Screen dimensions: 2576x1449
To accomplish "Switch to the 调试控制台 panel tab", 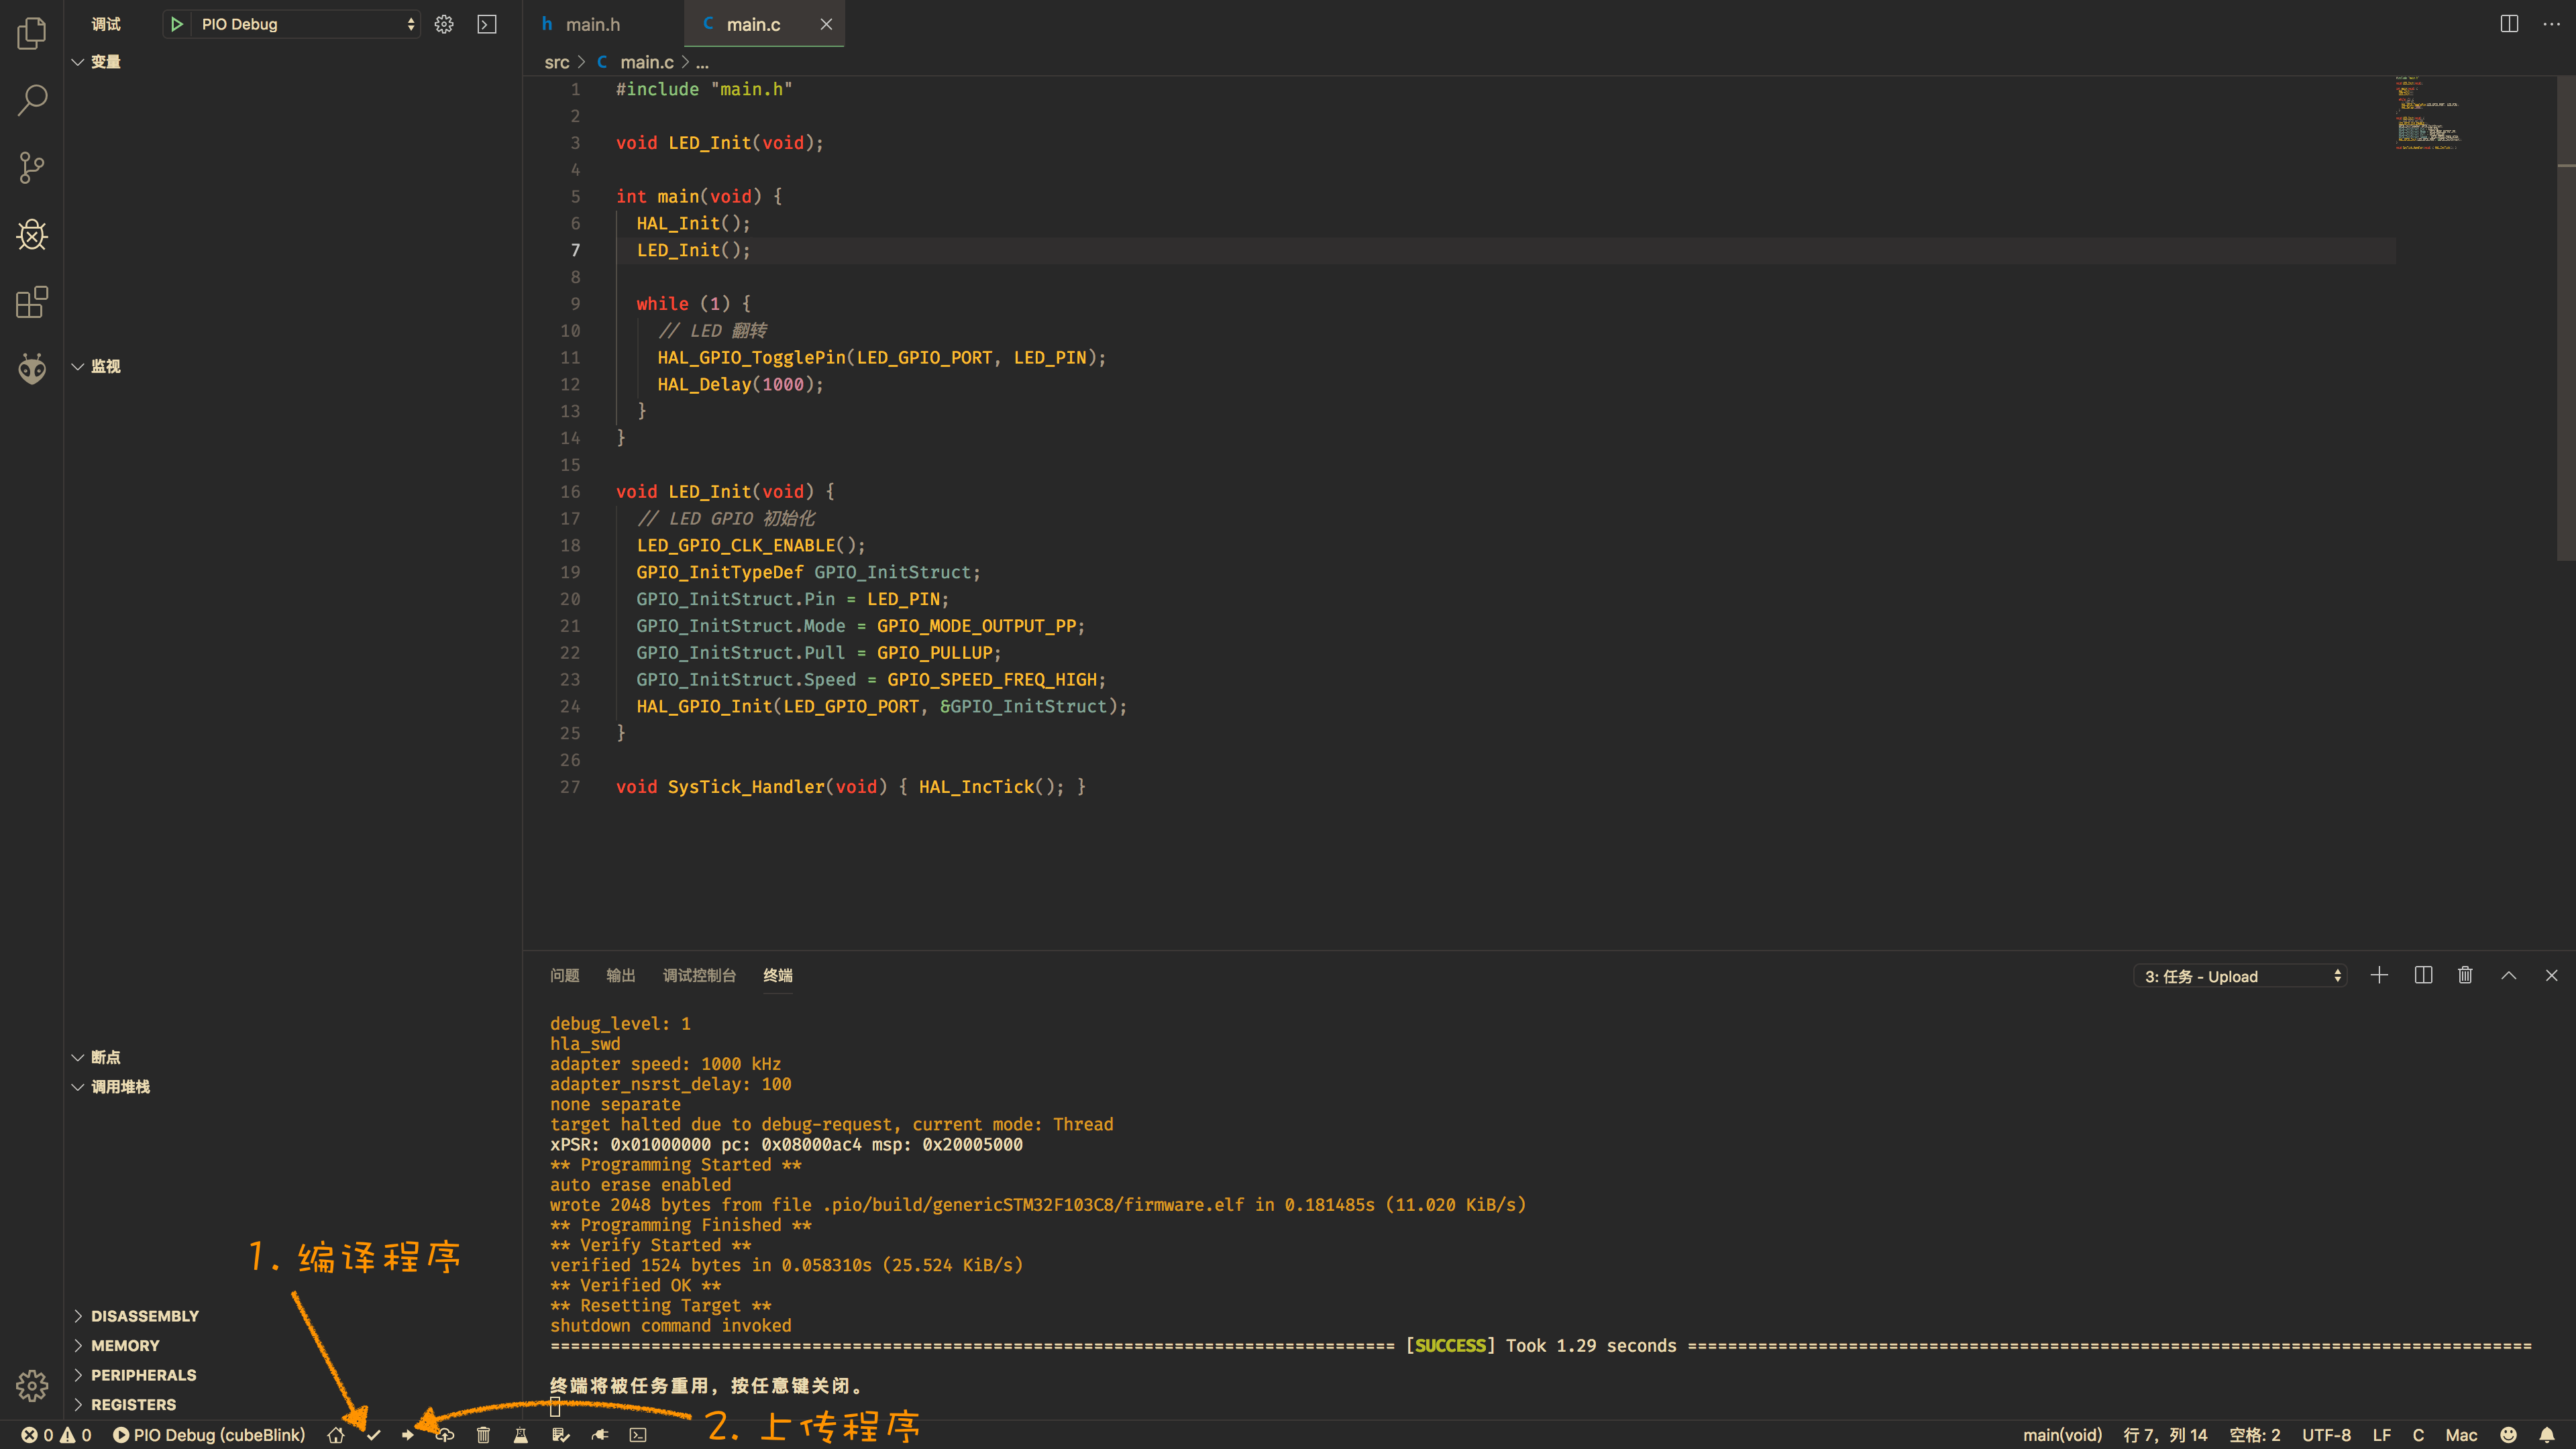I will tap(700, 975).
